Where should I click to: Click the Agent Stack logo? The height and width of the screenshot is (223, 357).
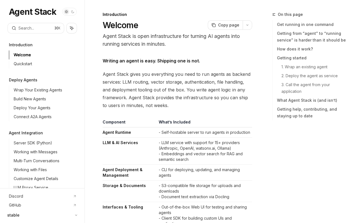click(x=33, y=12)
